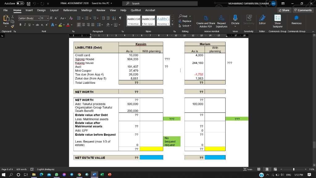Click Create and Share Adobe PDF
This screenshot has height=178, width=316.
(206, 21)
